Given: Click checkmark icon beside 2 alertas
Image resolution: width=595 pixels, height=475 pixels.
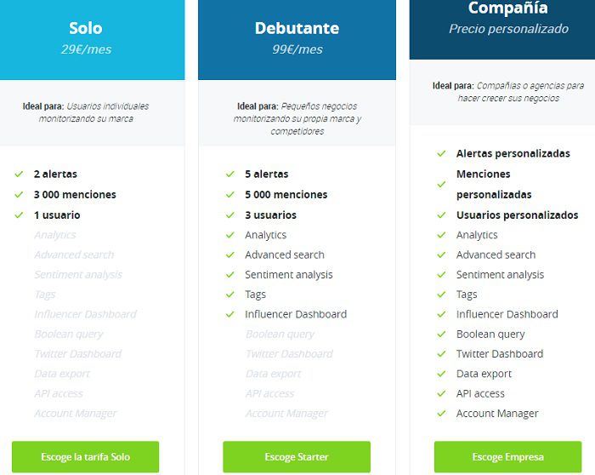Looking at the screenshot, I should click(x=19, y=175).
